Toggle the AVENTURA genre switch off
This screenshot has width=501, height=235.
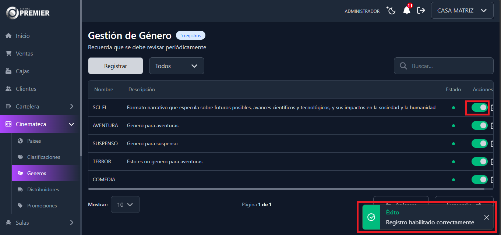[x=479, y=125]
